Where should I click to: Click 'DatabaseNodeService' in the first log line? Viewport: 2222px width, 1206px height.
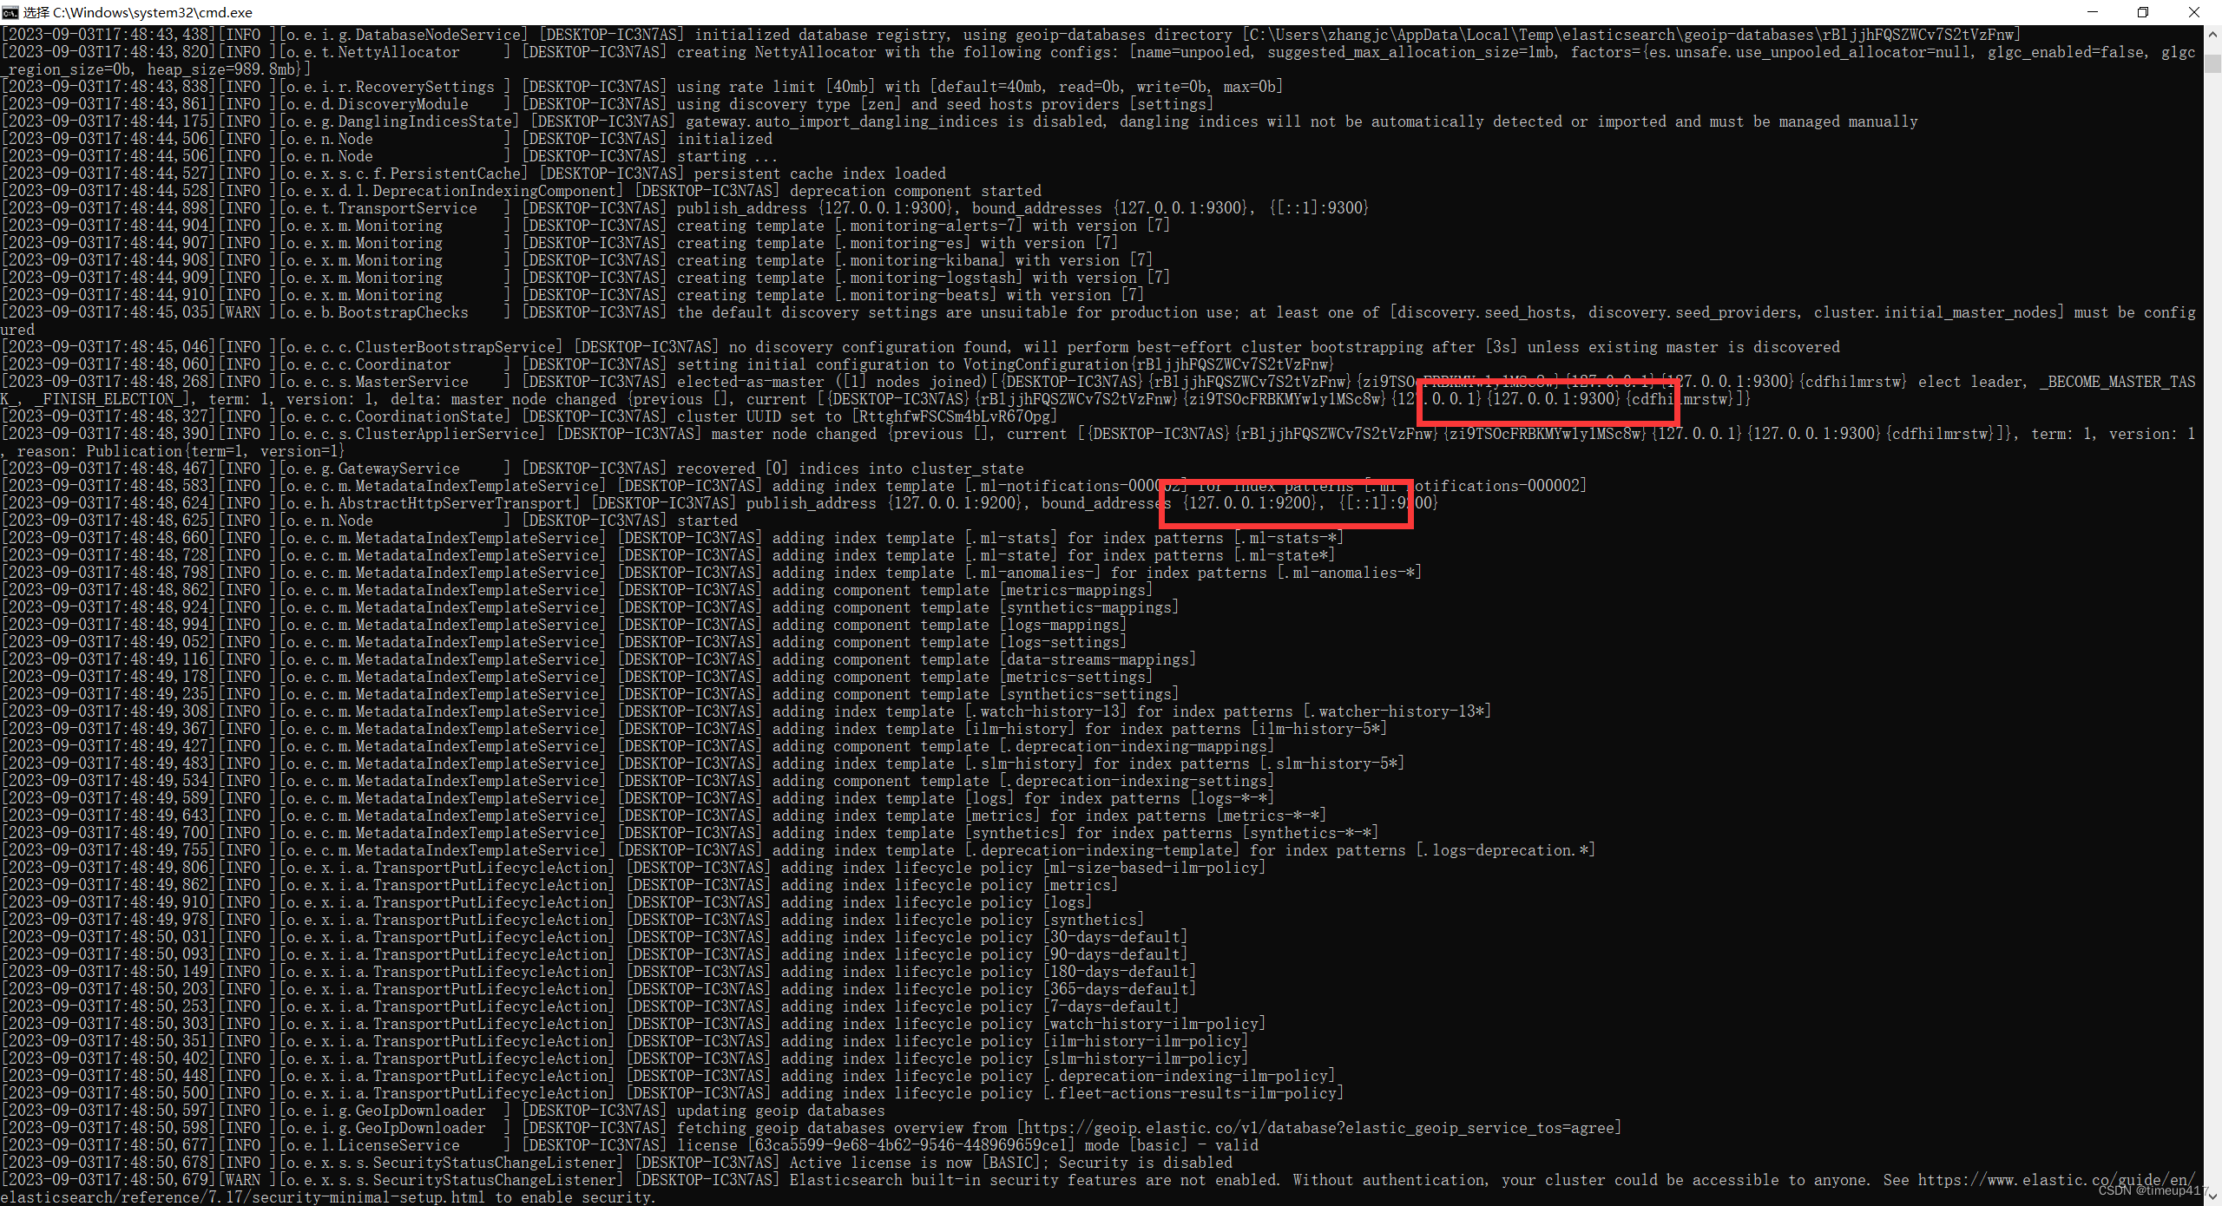click(437, 35)
